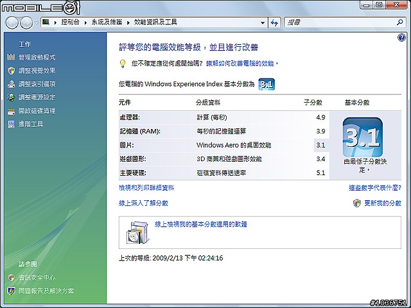Click the RAM subscore 3.9
This screenshot has height=308, width=411.
(320, 131)
